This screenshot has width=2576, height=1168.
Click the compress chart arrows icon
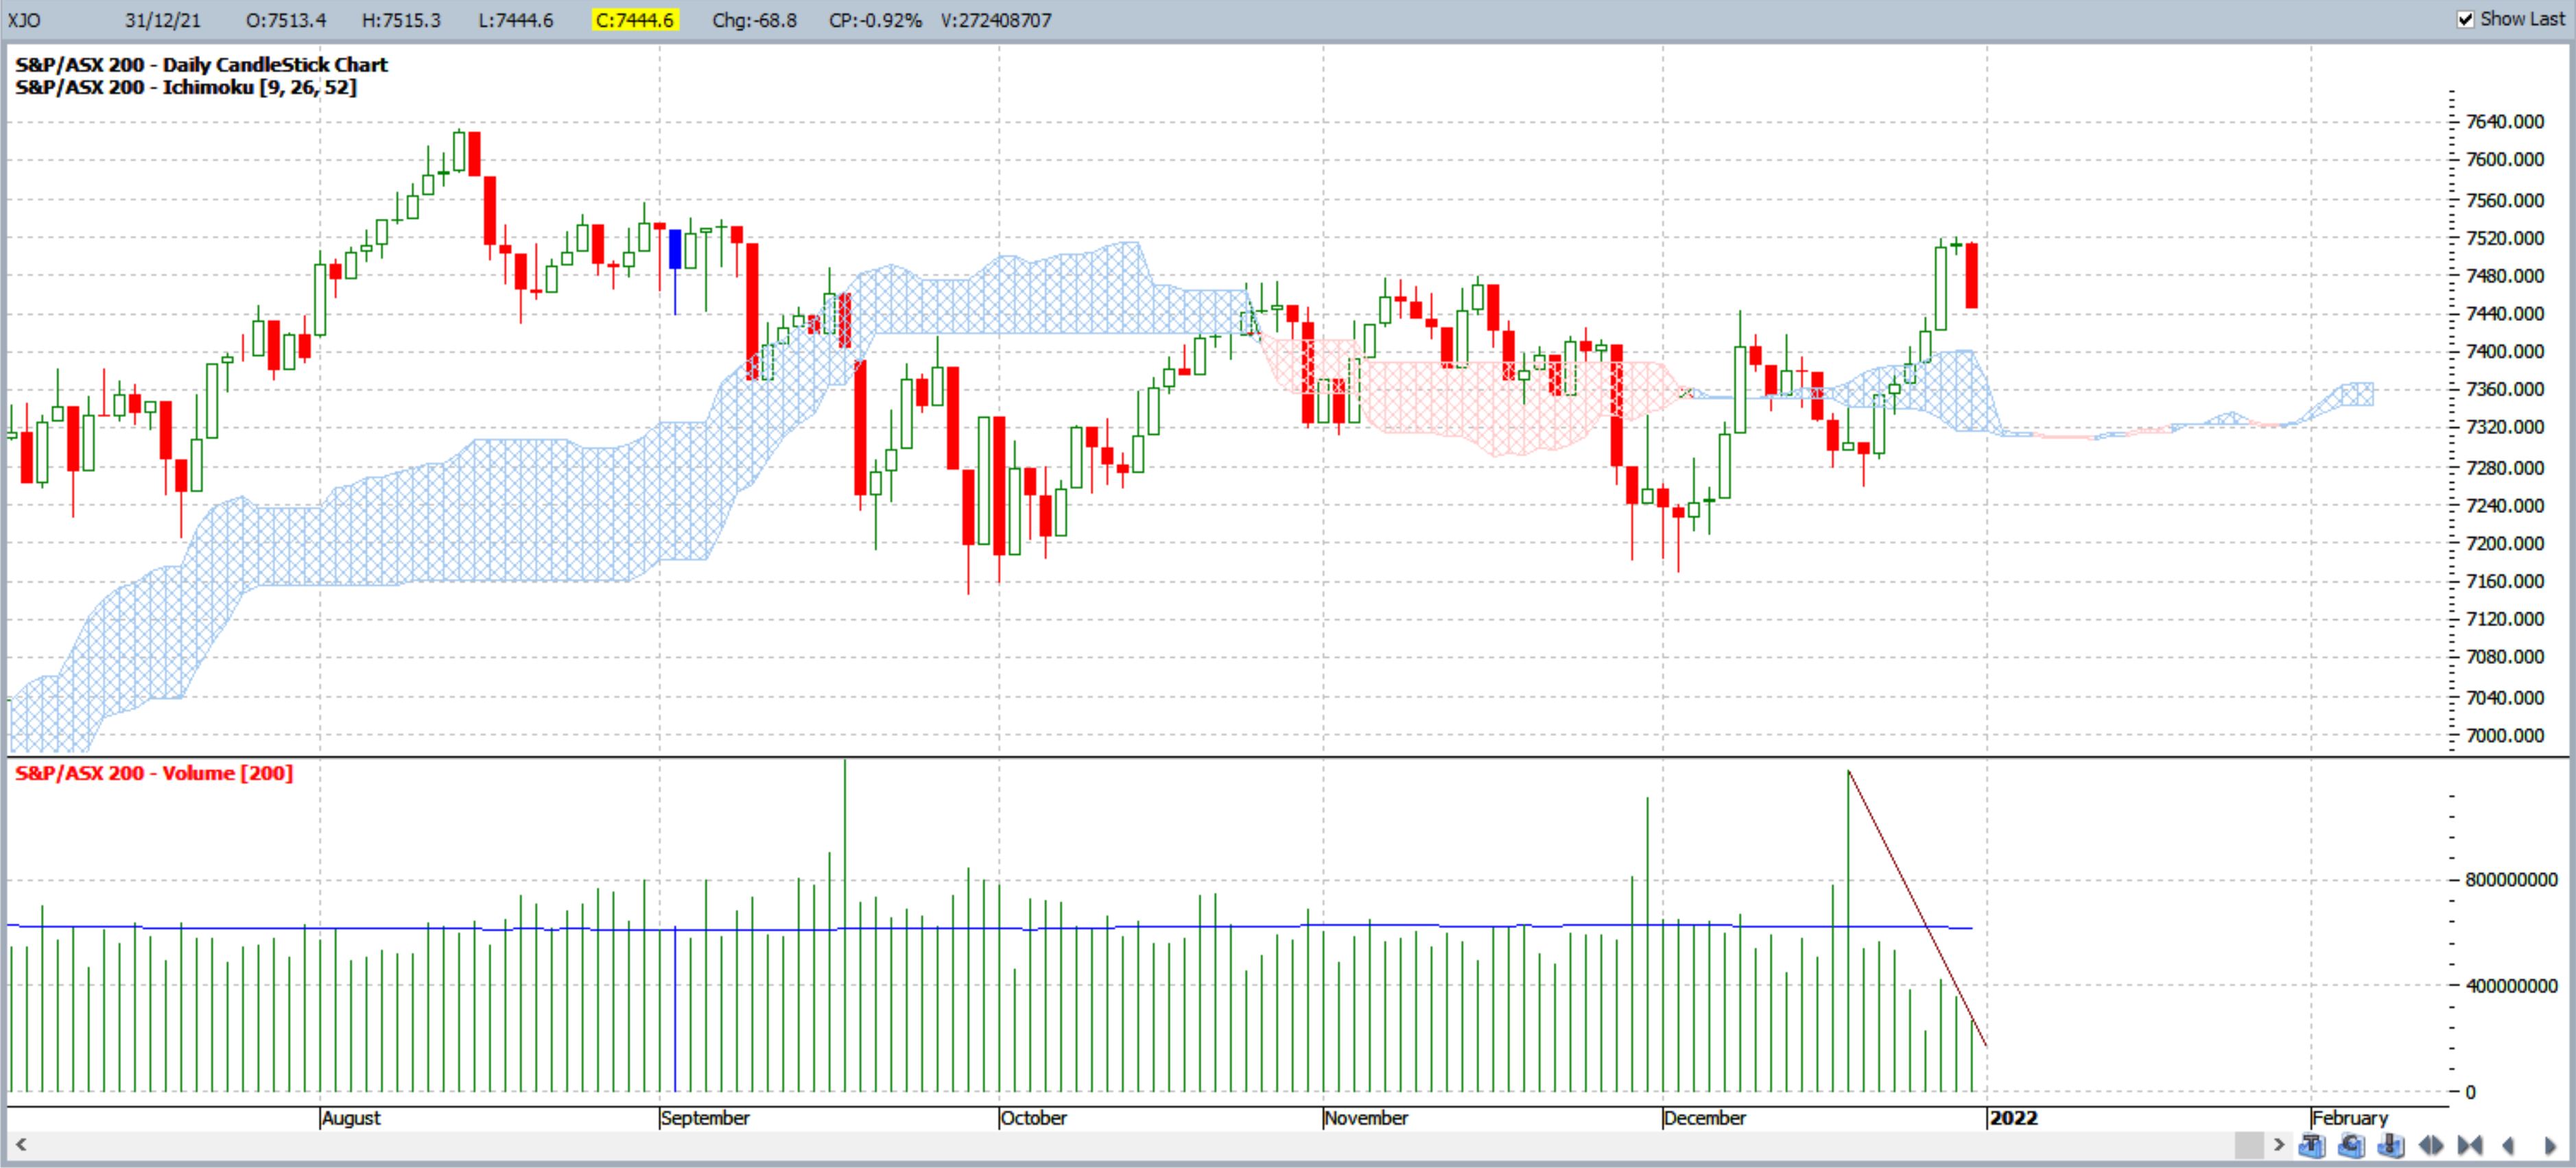point(2470,1145)
